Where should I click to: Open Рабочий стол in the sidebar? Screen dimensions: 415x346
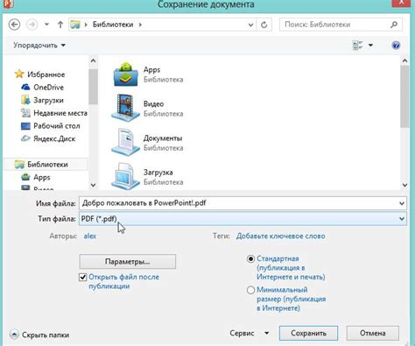[57, 126]
